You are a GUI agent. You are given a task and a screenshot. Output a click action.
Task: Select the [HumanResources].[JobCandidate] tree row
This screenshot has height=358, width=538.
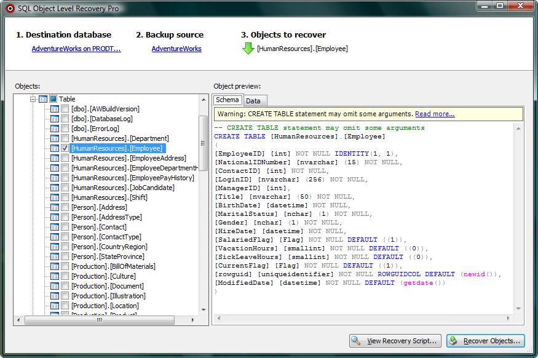[123, 188]
